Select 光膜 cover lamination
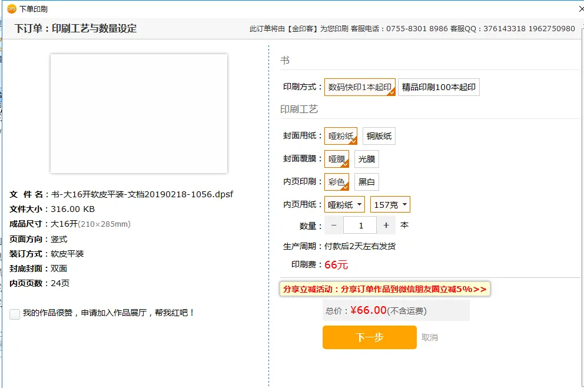Viewport: 584px width, 388px height. [367, 159]
